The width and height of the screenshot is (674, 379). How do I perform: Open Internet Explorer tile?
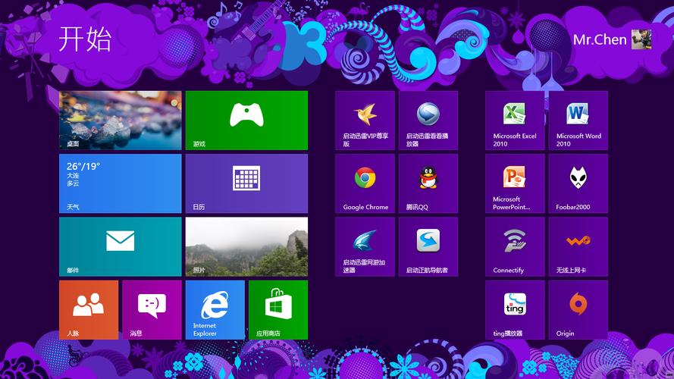click(x=215, y=310)
